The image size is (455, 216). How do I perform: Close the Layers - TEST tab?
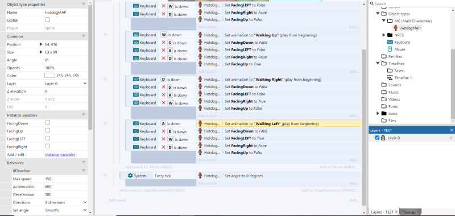point(396,212)
